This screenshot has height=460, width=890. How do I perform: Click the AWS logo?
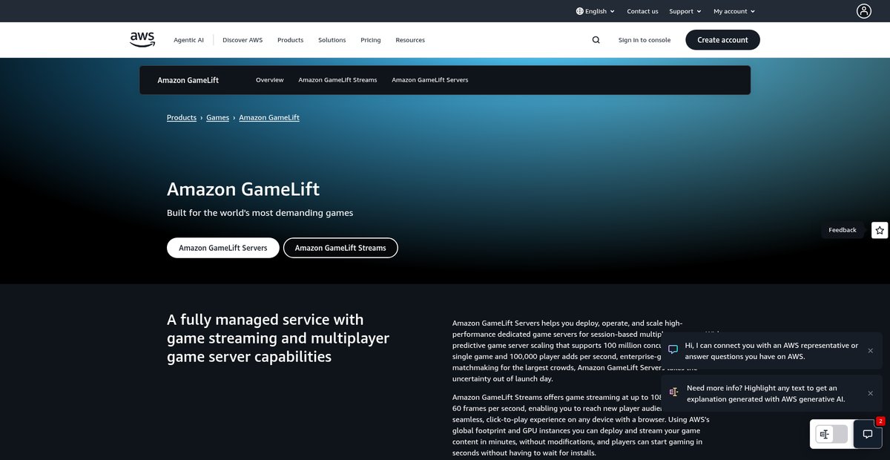point(142,39)
